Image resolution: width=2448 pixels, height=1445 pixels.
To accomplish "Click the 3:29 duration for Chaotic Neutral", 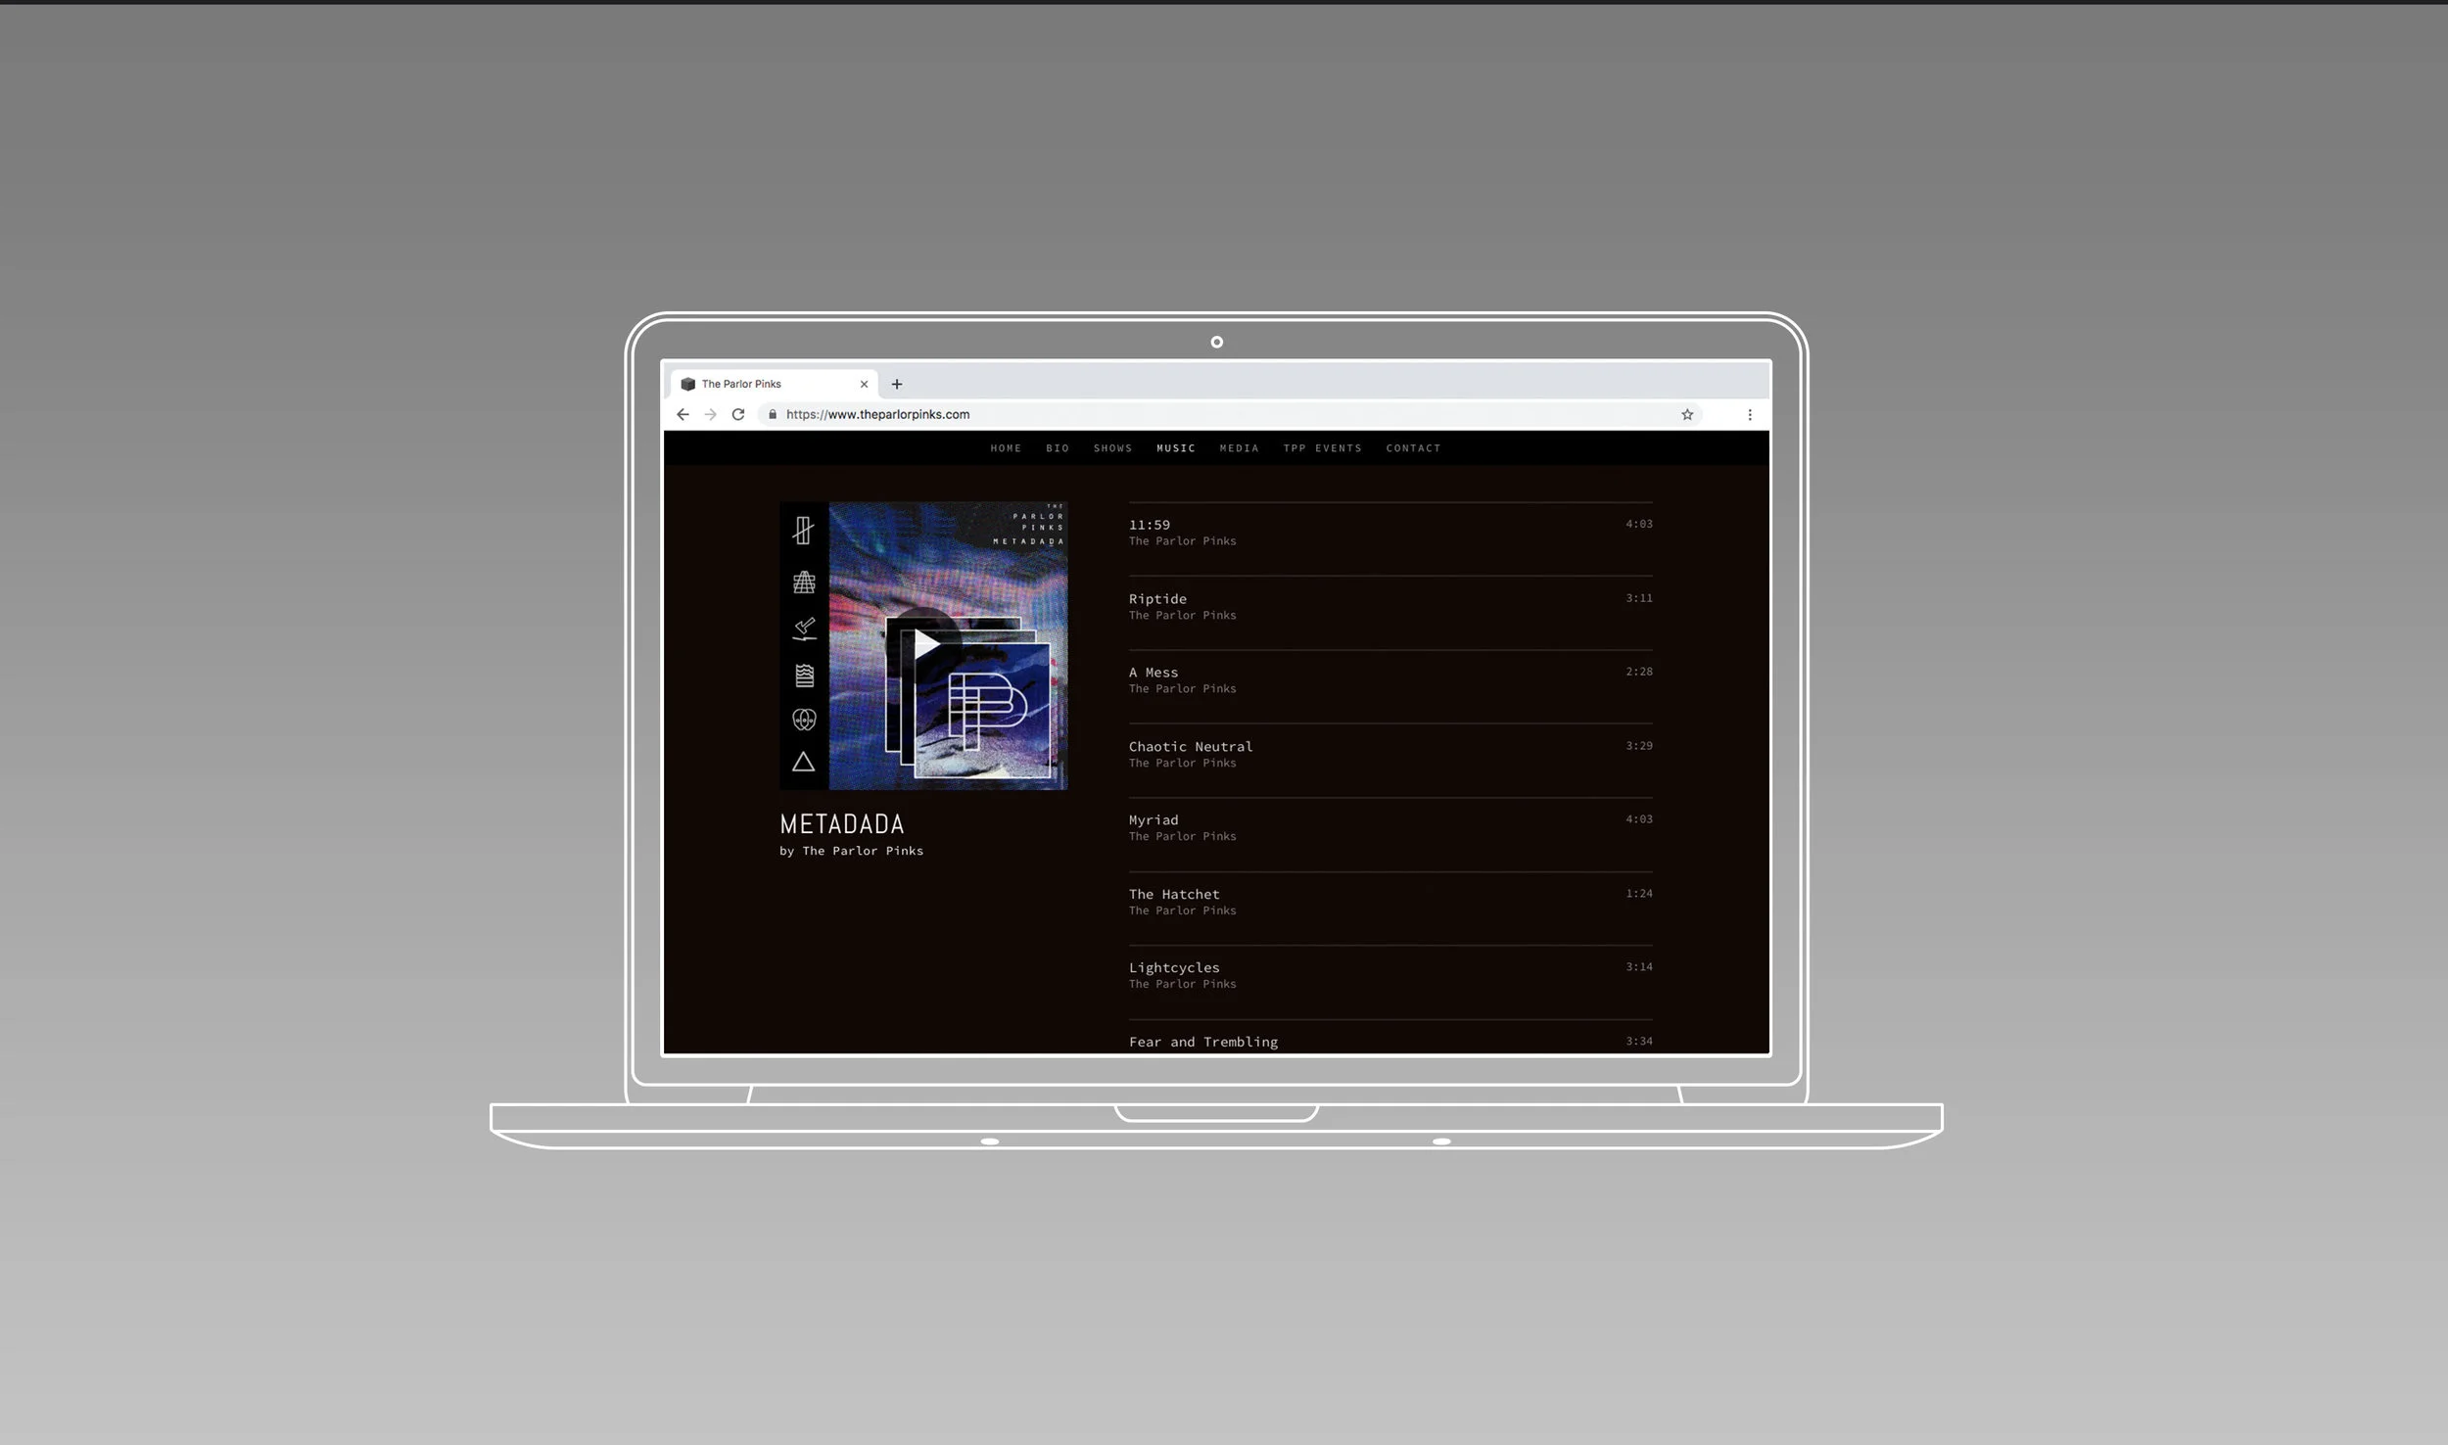I will 1638,746.
